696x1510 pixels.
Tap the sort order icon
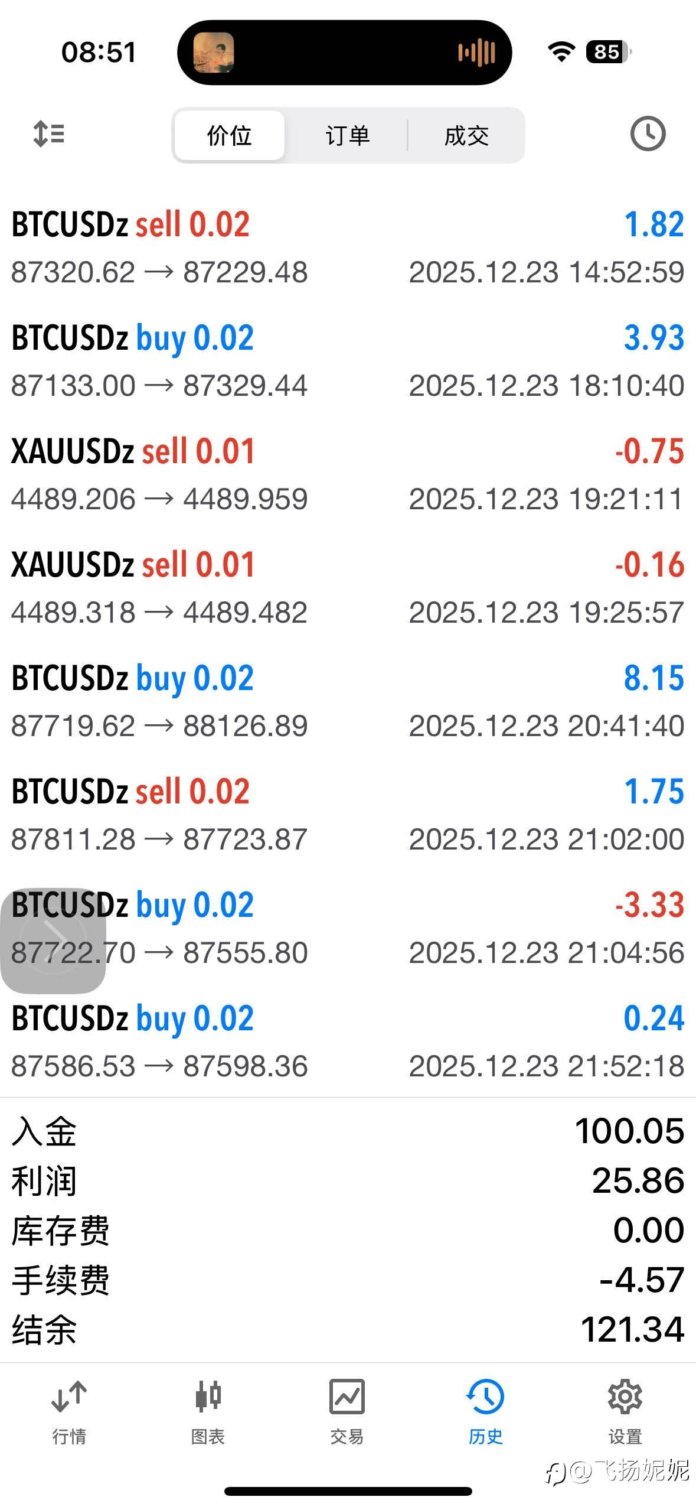[49, 134]
